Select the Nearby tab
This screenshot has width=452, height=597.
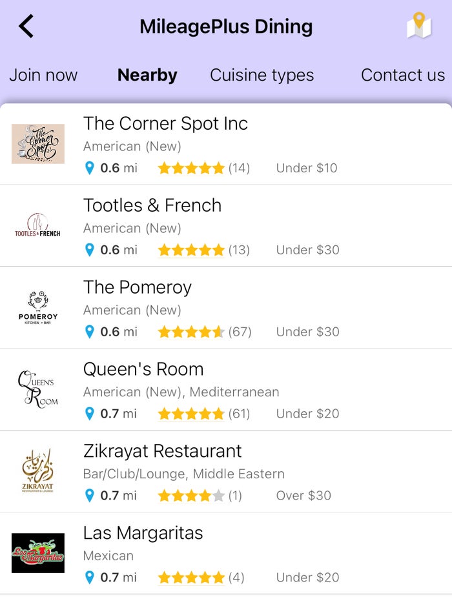tap(147, 75)
